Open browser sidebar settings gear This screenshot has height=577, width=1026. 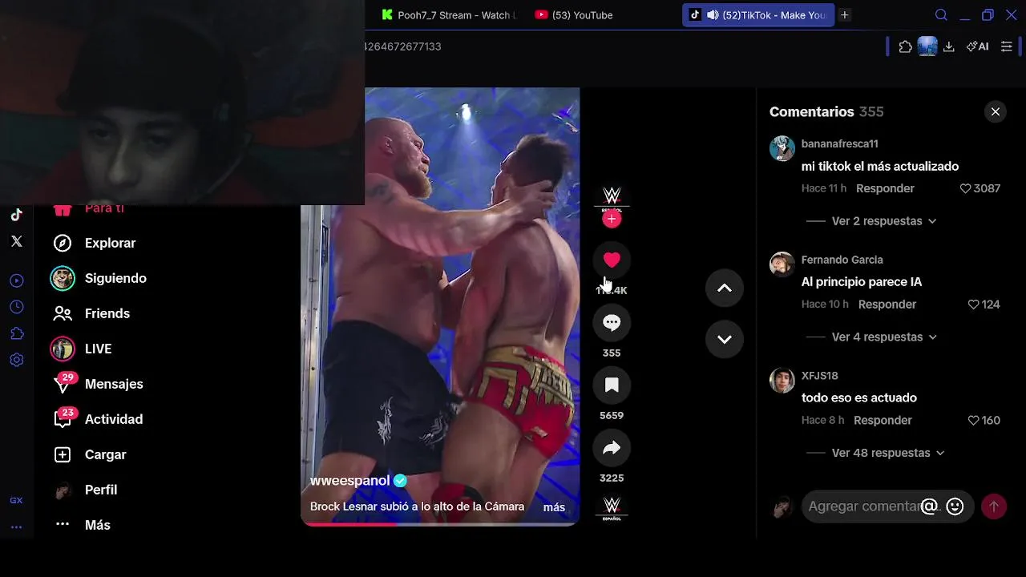[16, 360]
